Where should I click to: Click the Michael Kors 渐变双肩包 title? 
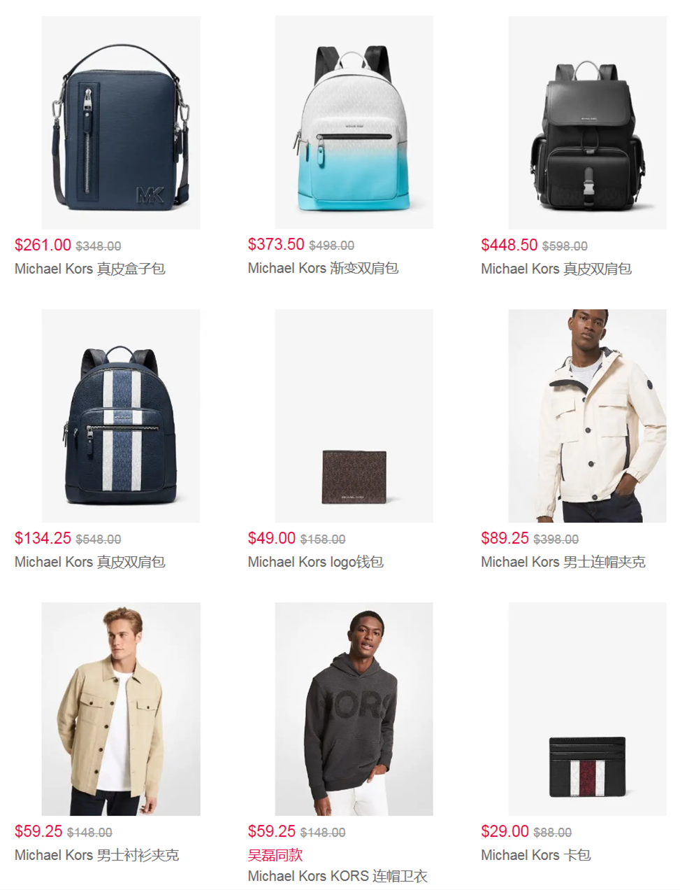(x=323, y=268)
